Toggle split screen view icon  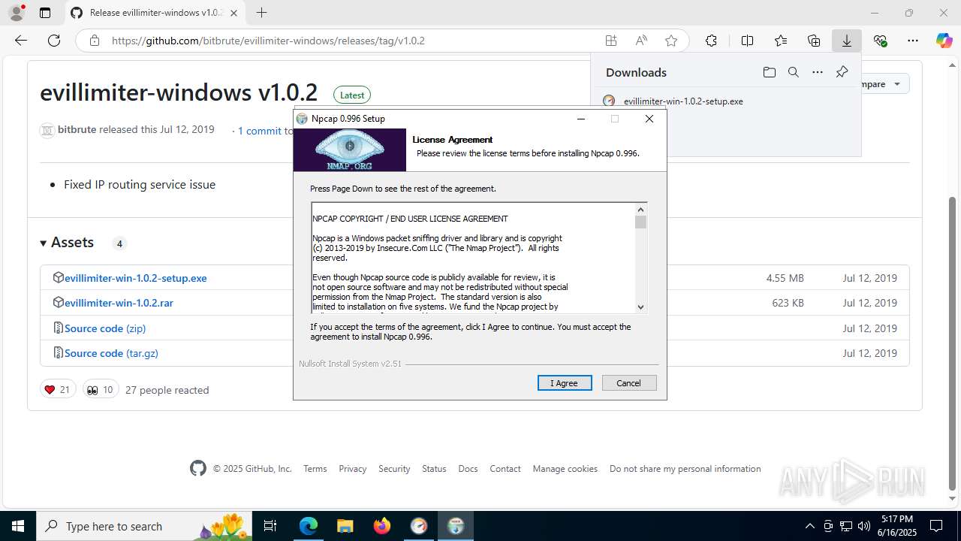(x=747, y=41)
